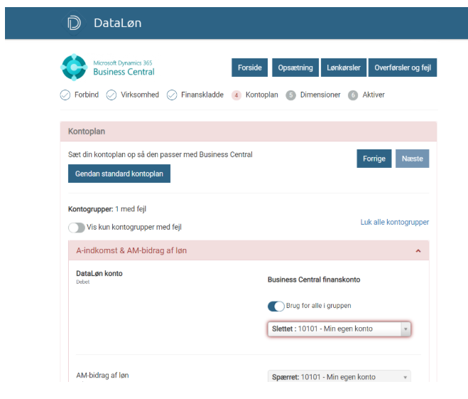This screenshot has height=399, width=468.
Task: Click Luk alle kontogrupper link
Action: 394,223
